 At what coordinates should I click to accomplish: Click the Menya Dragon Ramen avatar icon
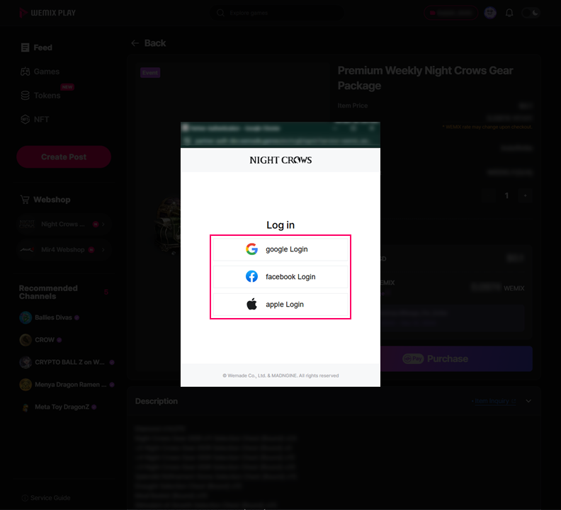point(25,385)
